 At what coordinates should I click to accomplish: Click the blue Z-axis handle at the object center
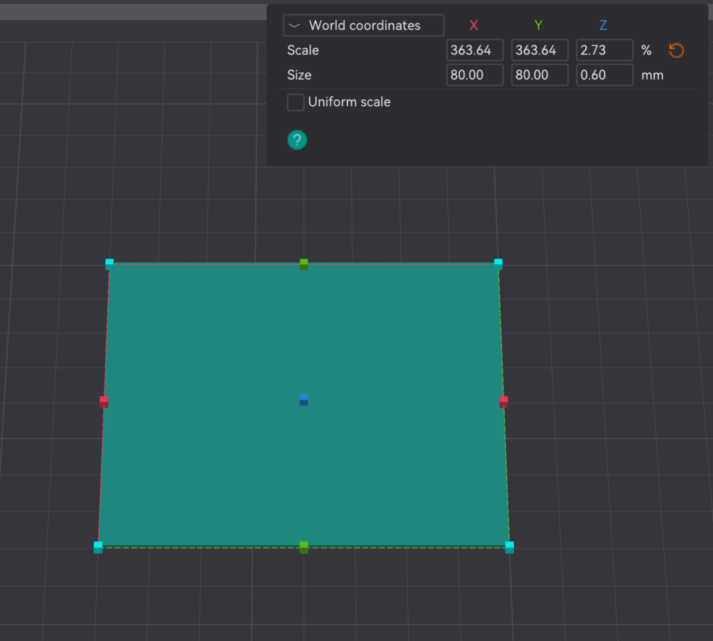(304, 399)
